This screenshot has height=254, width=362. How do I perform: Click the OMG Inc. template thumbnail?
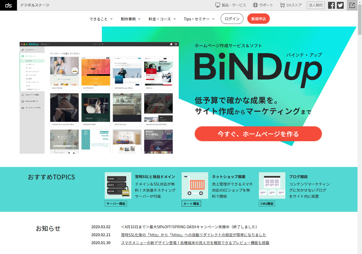click(x=158, y=74)
